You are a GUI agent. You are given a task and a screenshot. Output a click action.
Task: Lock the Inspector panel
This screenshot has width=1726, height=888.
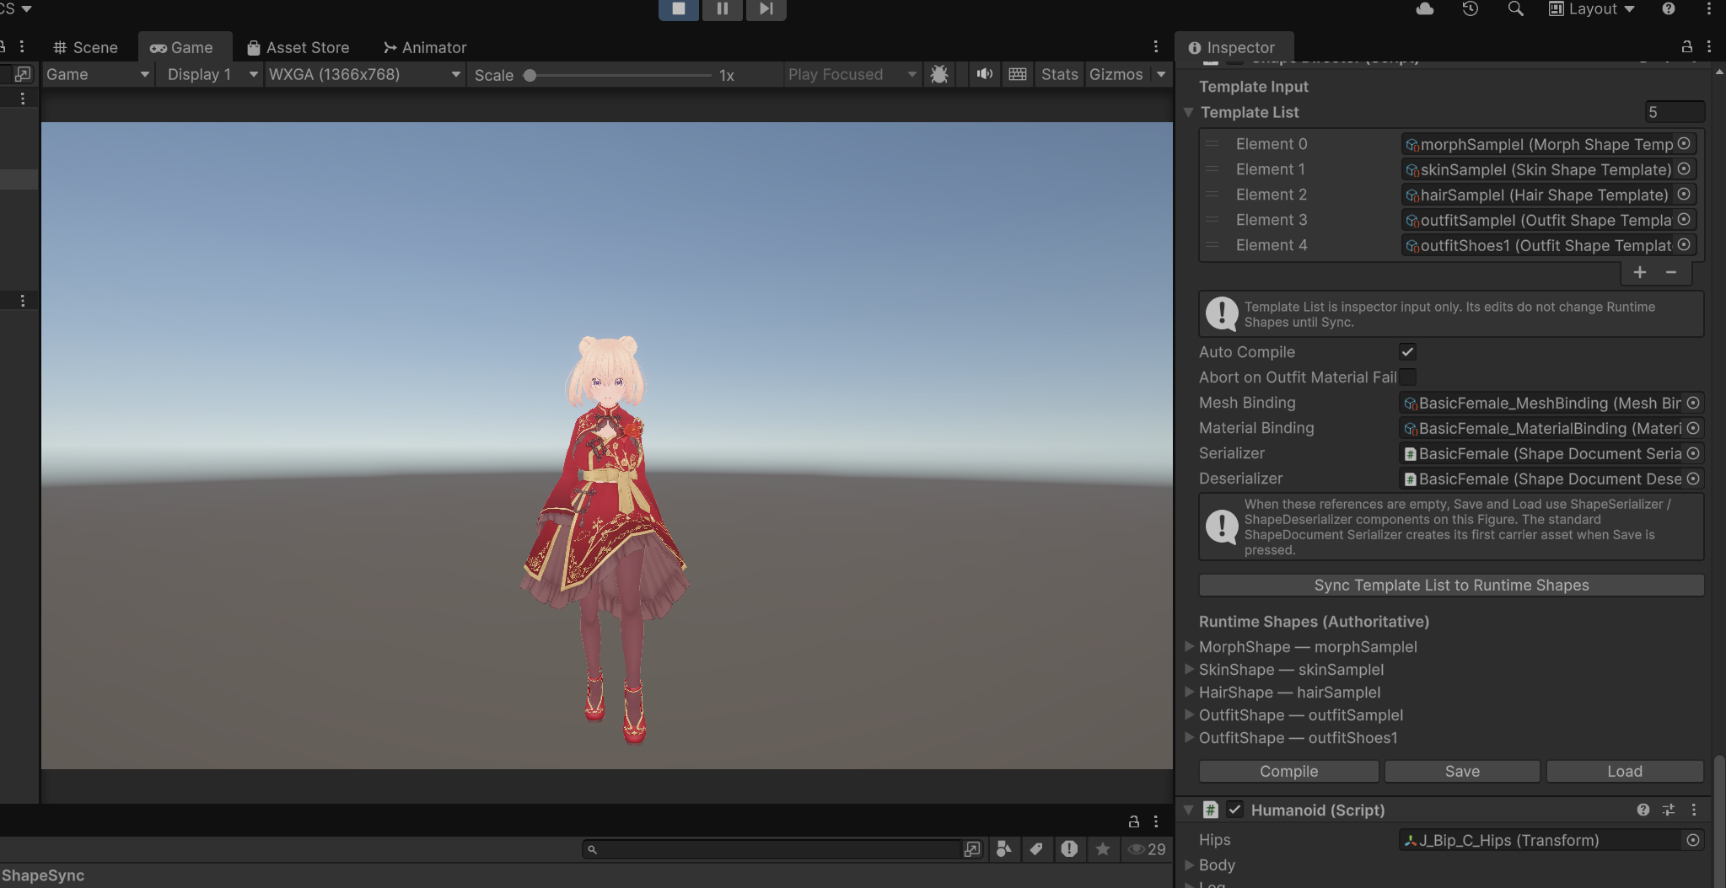[x=1687, y=47]
